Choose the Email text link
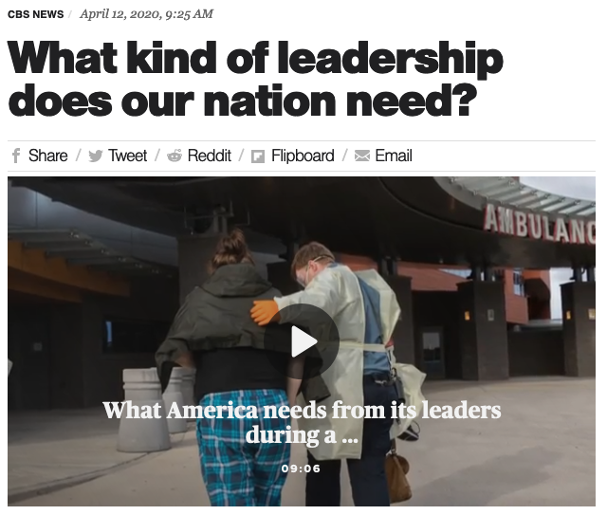 [x=394, y=156]
